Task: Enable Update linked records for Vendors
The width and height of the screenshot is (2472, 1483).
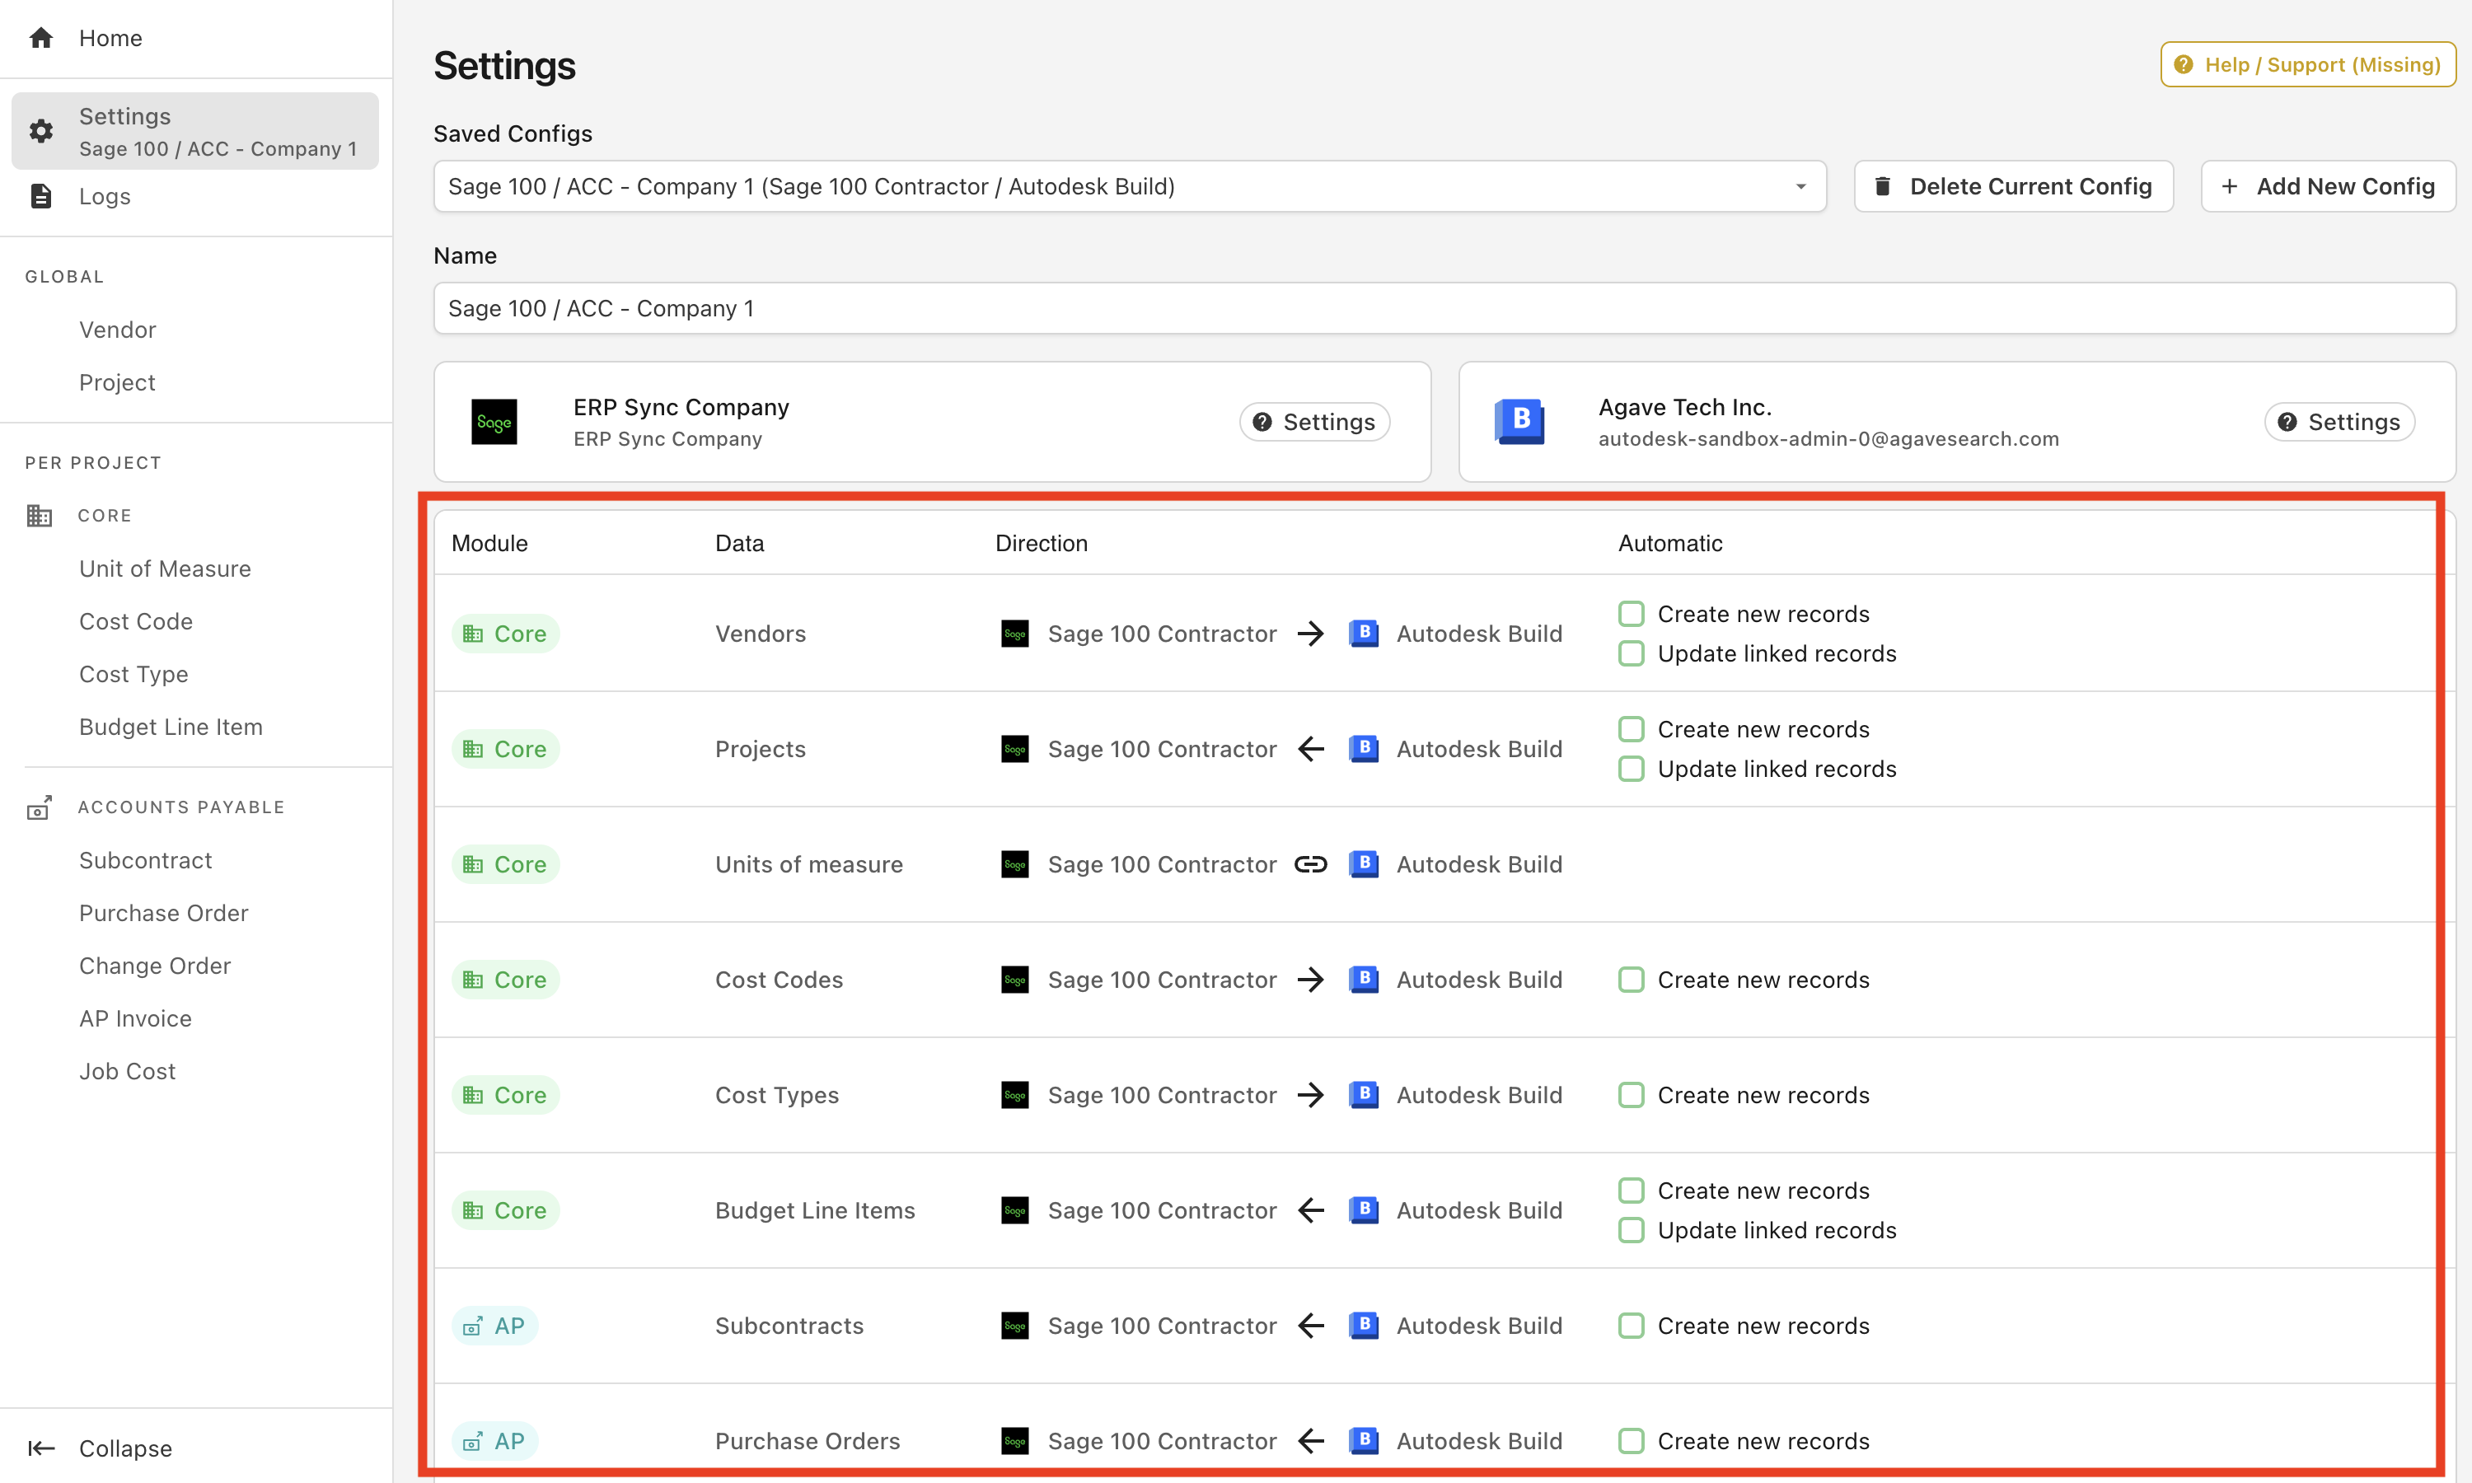Action: click(1632, 653)
